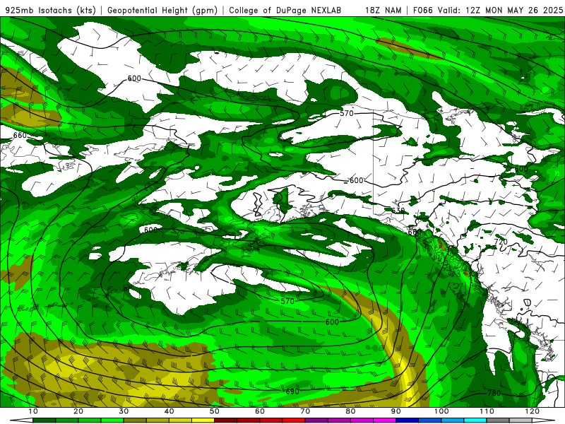Click the 690 height contour label
This screenshot has width=565, height=424.
point(292,391)
